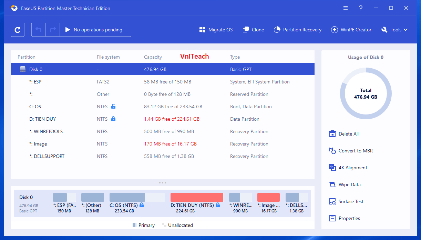Click the Capacity column header
This screenshot has height=240, width=421.
(153, 57)
